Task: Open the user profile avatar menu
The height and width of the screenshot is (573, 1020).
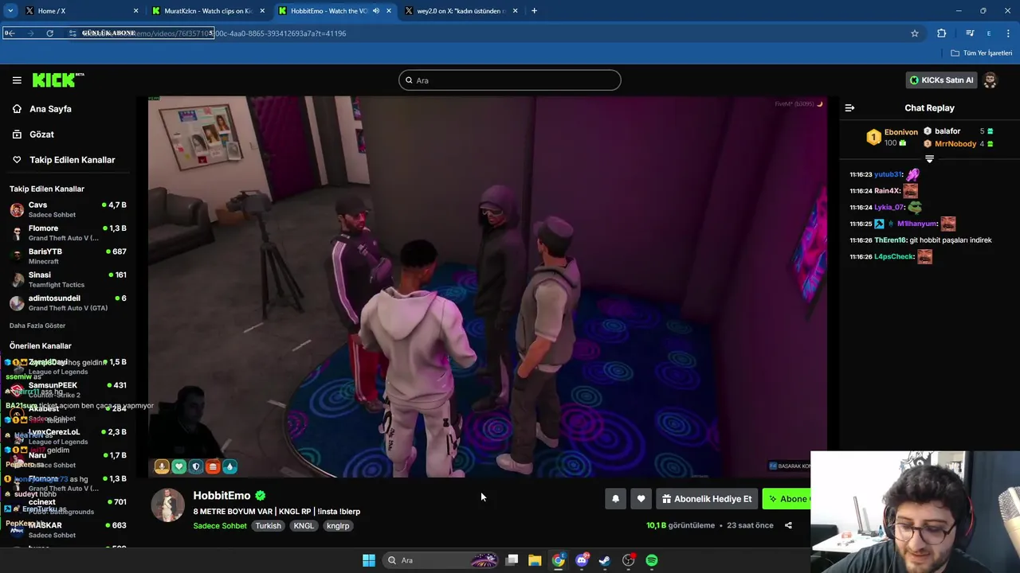Action: tap(991, 80)
